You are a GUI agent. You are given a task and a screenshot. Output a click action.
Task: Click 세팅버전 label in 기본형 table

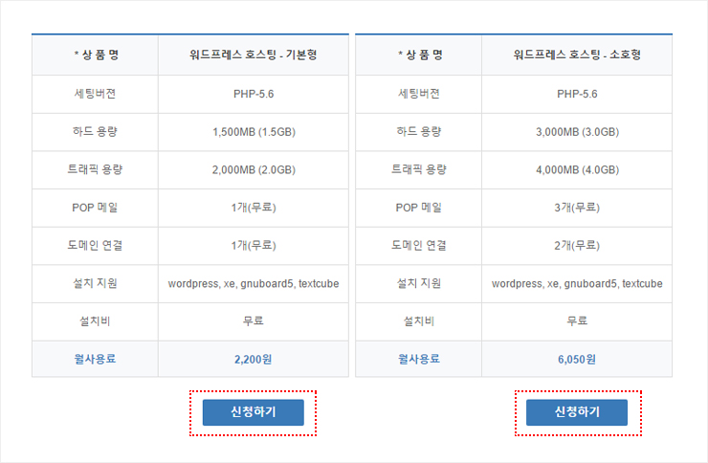[x=96, y=94]
